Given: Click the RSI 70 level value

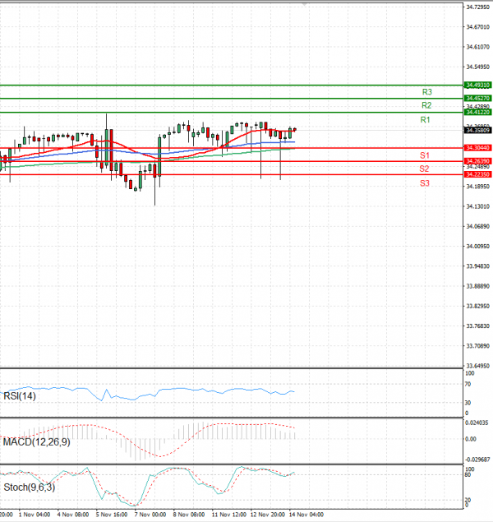Looking at the screenshot, I should 468,384.
